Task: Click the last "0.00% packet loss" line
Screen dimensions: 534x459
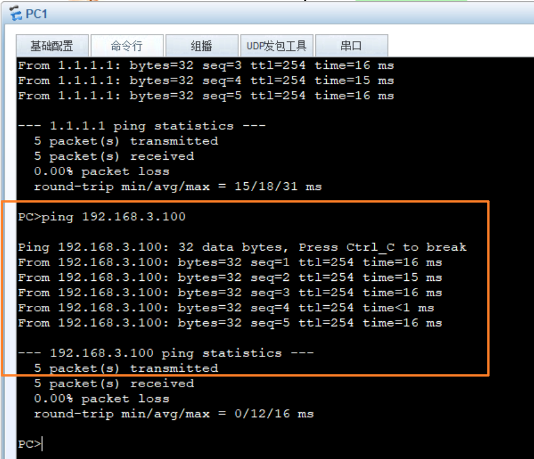Action: point(102,398)
